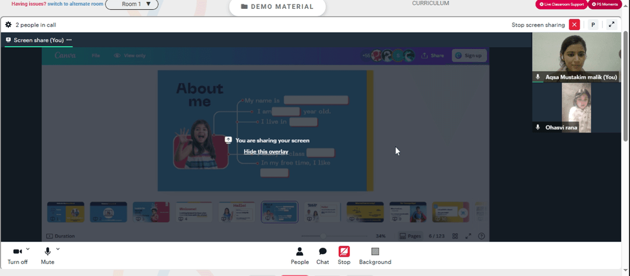This screenshot has width=630, height=276.
Task: Select Ohasvi rana video tile
Action: (576, 108)
